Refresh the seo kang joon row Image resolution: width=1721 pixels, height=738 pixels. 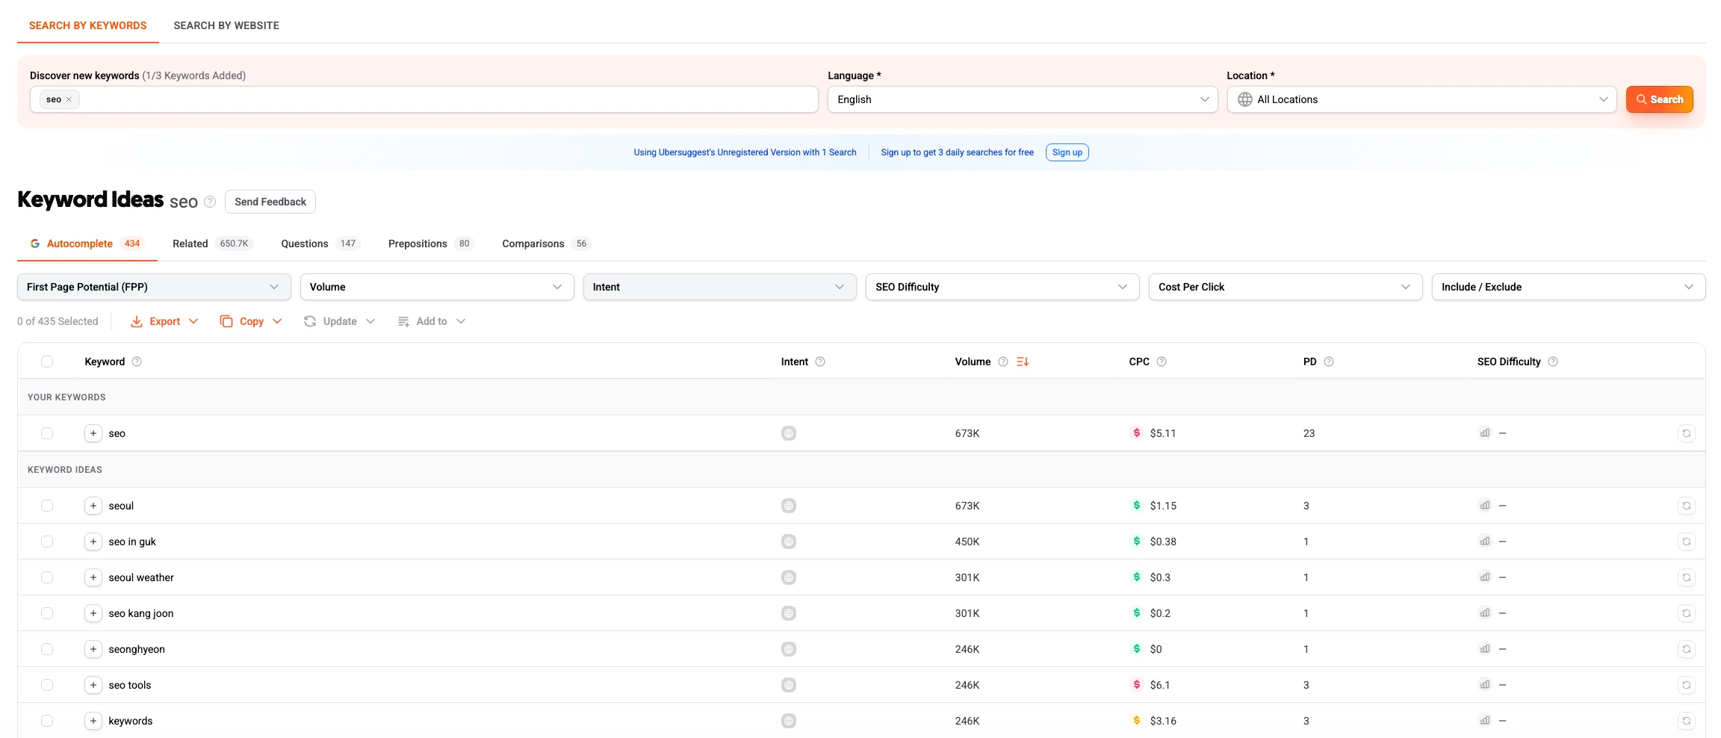coord(1686,613)
